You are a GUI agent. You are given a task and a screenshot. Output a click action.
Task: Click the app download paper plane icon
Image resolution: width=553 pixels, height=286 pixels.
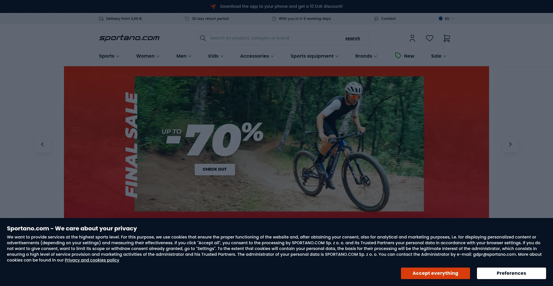[x=213, y=6]
